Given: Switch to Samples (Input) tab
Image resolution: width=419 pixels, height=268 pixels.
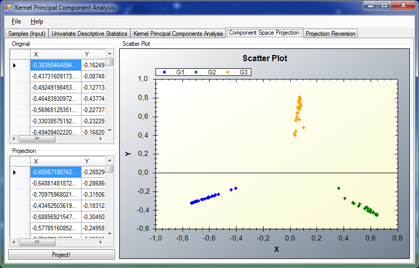Looking at the screenshot, I should pos(27,34).
